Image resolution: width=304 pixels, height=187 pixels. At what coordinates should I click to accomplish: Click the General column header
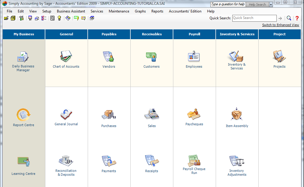[x=66, y=34]
